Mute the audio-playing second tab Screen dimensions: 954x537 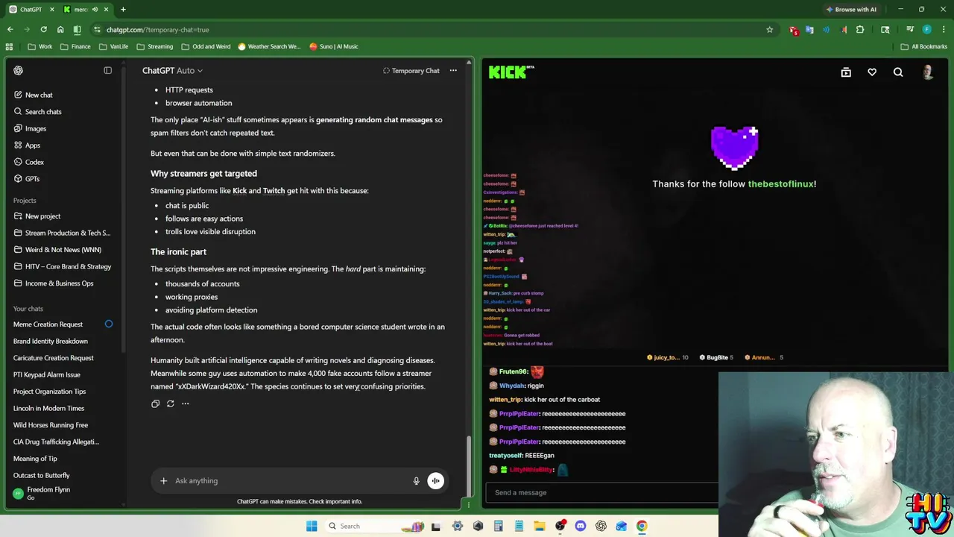(x=95, y=10)
